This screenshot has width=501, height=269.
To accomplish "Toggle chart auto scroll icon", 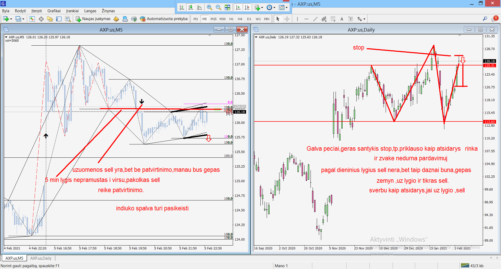I will coord(238,8).
